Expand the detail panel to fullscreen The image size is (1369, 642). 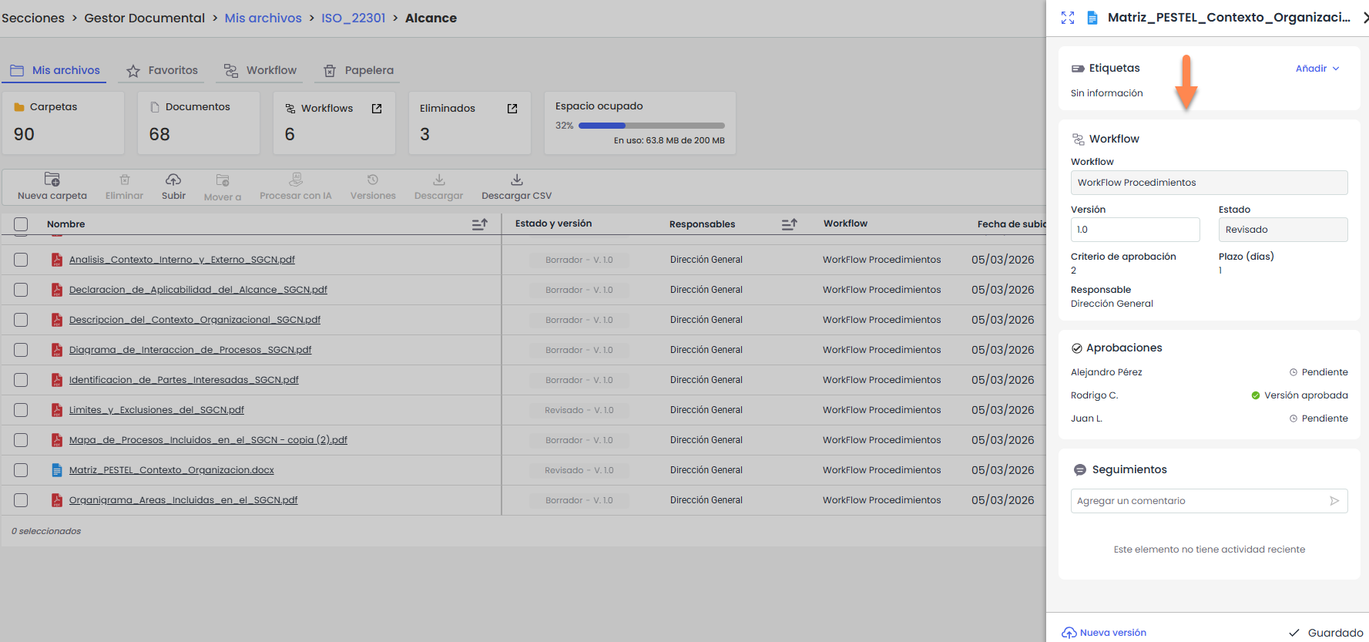coord(1068,18)
